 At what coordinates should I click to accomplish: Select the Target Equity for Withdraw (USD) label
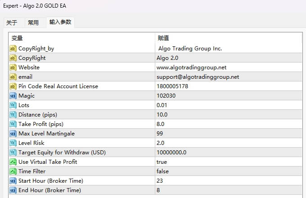[x=62, y=153]
